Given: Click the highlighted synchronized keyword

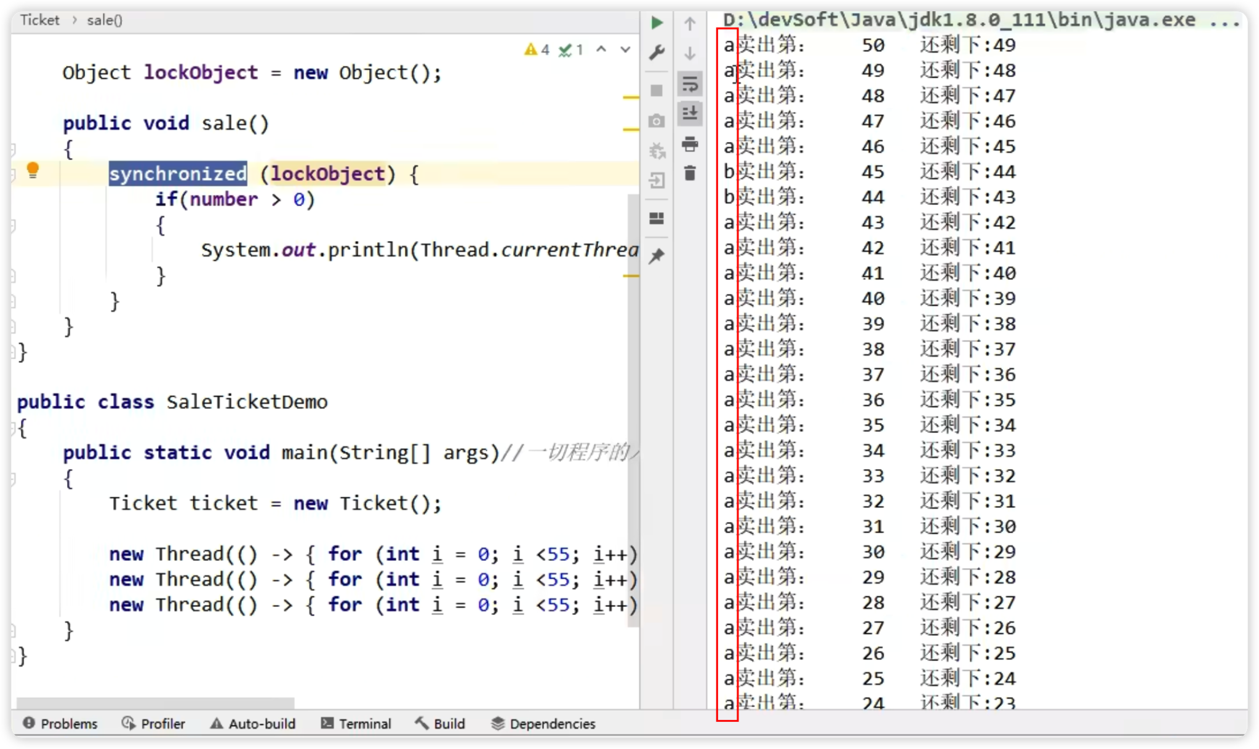Looking at the screenshot, I should tap(178, 174).
